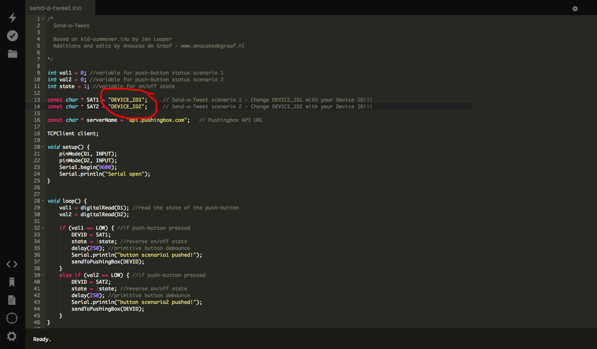
Task: Place cursor in "DEVICE_ID1" string
Action: pos(127,100)
